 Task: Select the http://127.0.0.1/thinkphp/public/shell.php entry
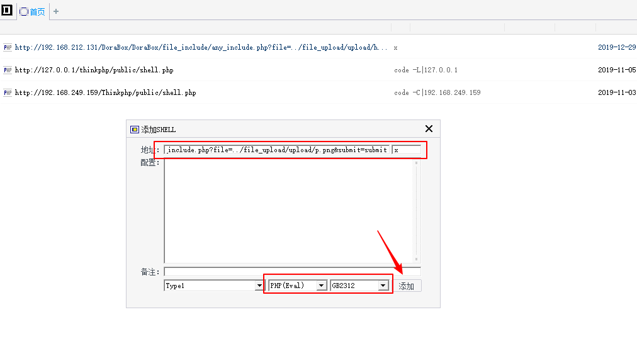[94, 70]
